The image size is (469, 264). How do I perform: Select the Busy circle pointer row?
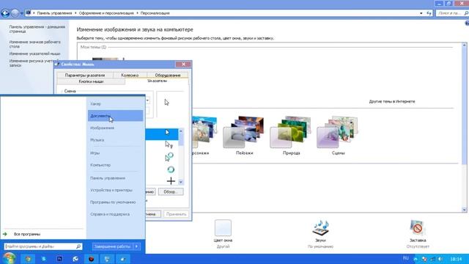162,169
